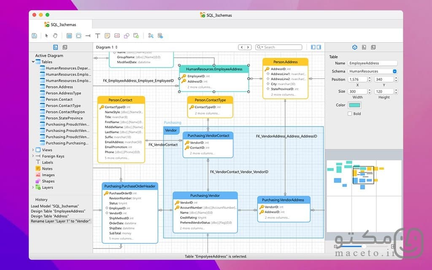Pick the text label T tool
This screenshot has height=270, width=432.
(97, 35)
